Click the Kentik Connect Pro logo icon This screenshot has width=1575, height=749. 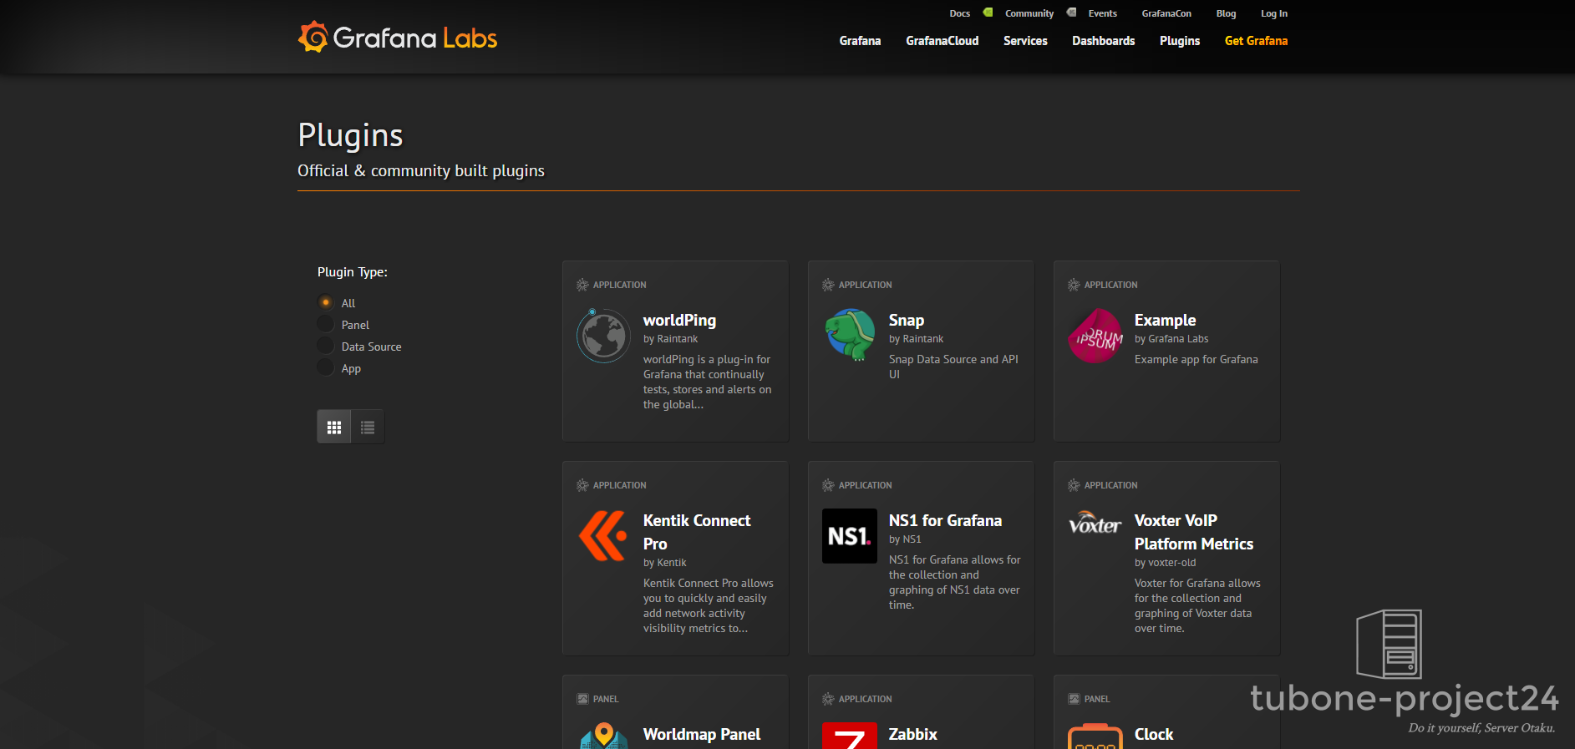603,535
